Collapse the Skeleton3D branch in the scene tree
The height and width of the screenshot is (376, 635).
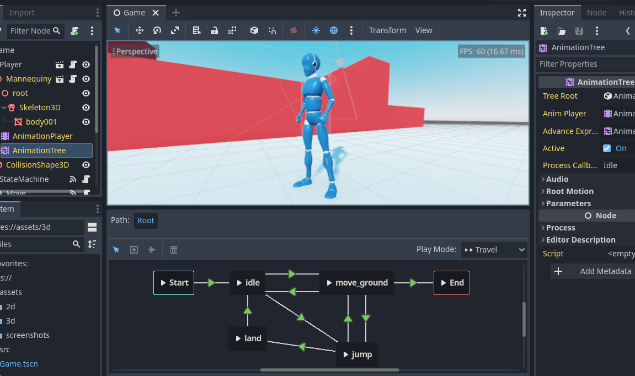pos(3,108)
